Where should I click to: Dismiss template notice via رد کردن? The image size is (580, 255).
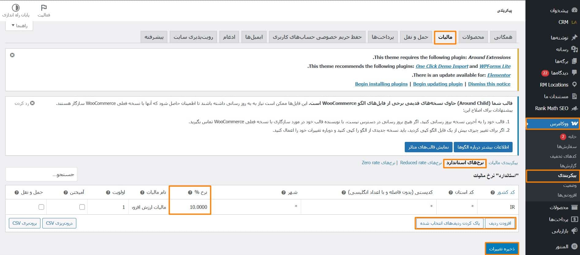tap(25, 103)
